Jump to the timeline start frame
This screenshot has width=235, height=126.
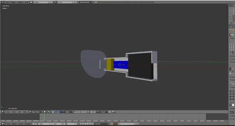click(80, 124)
